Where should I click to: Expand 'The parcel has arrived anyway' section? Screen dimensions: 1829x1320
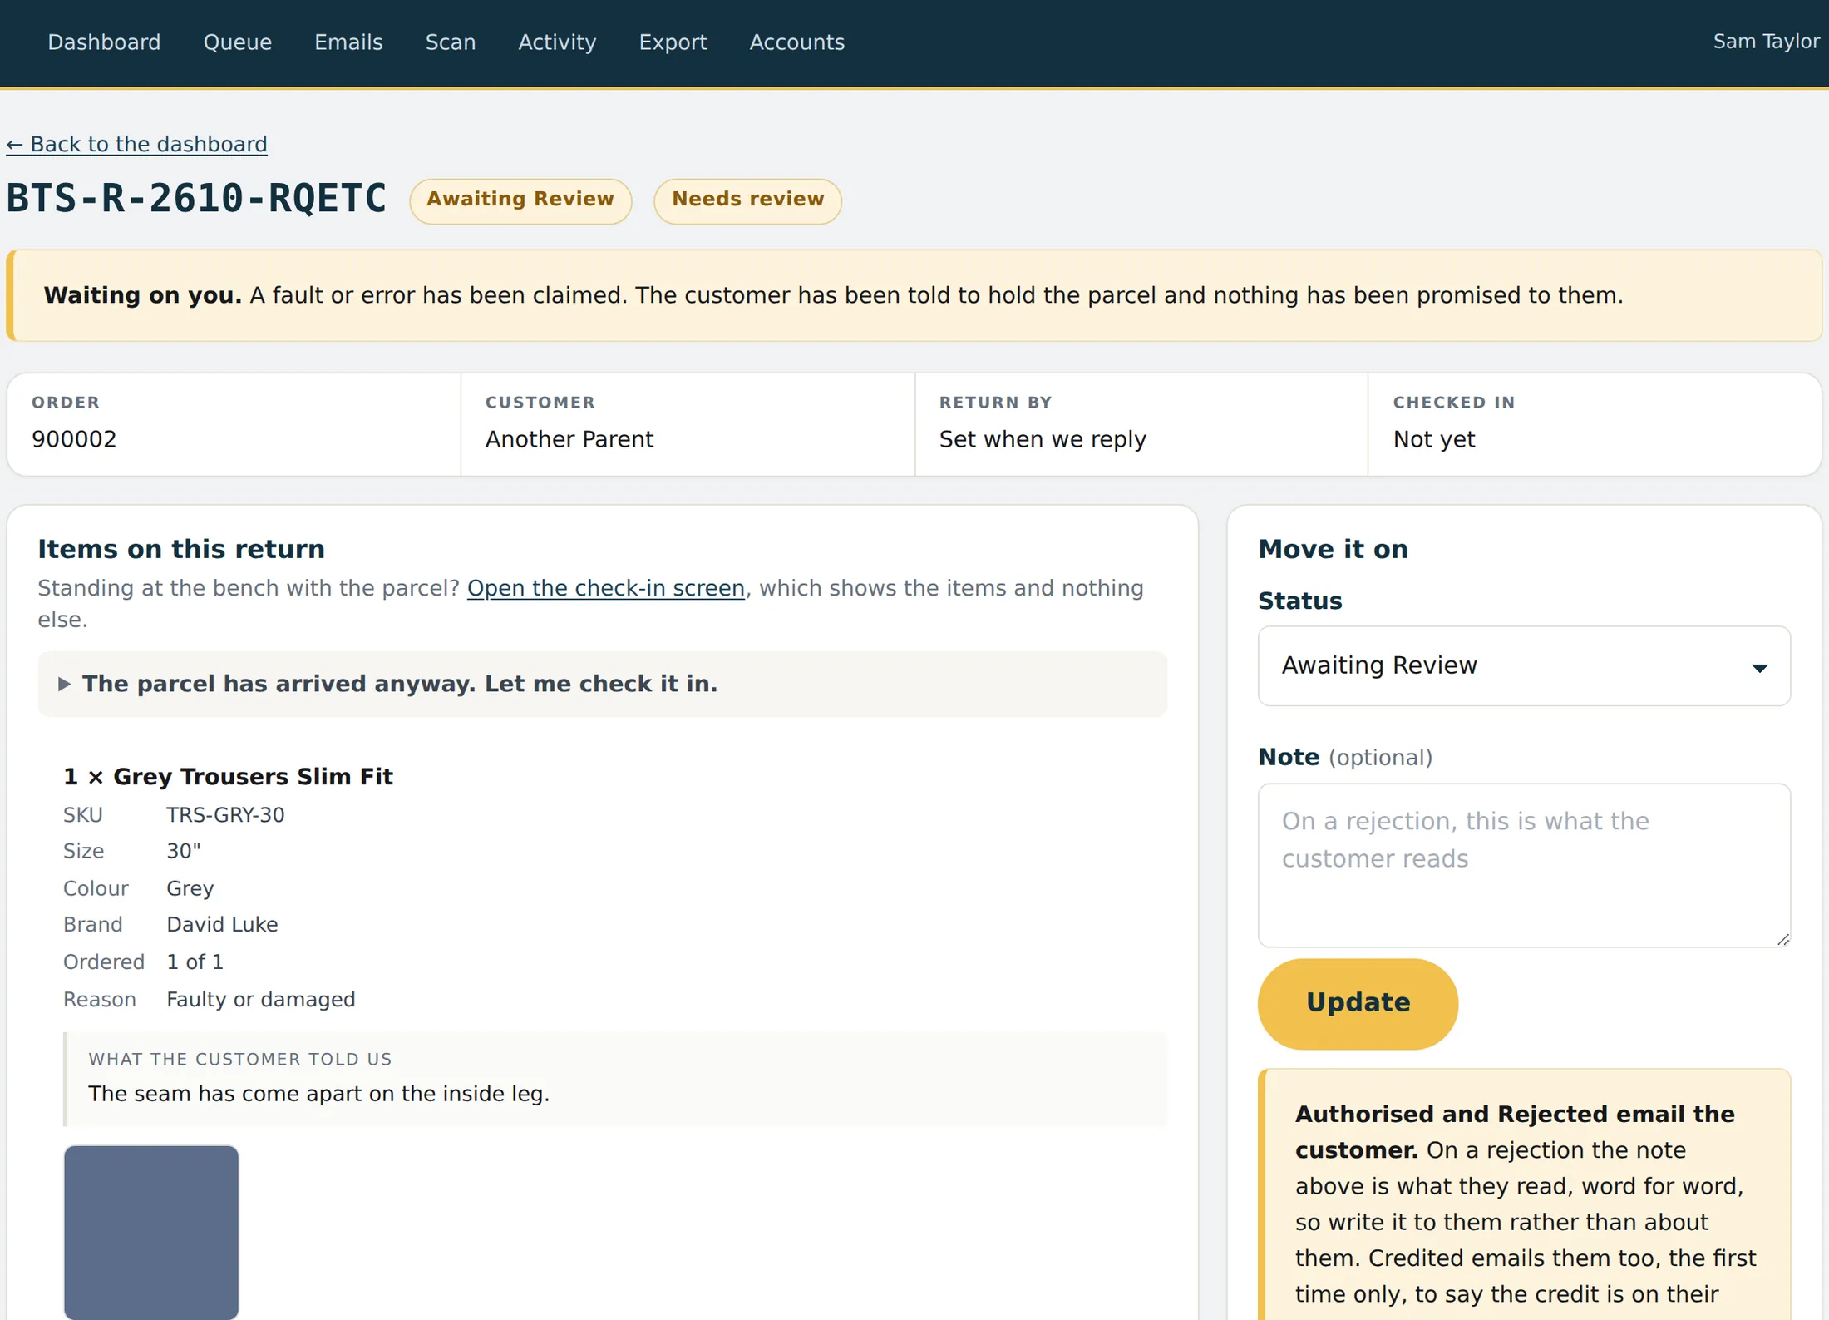point(603,684)
